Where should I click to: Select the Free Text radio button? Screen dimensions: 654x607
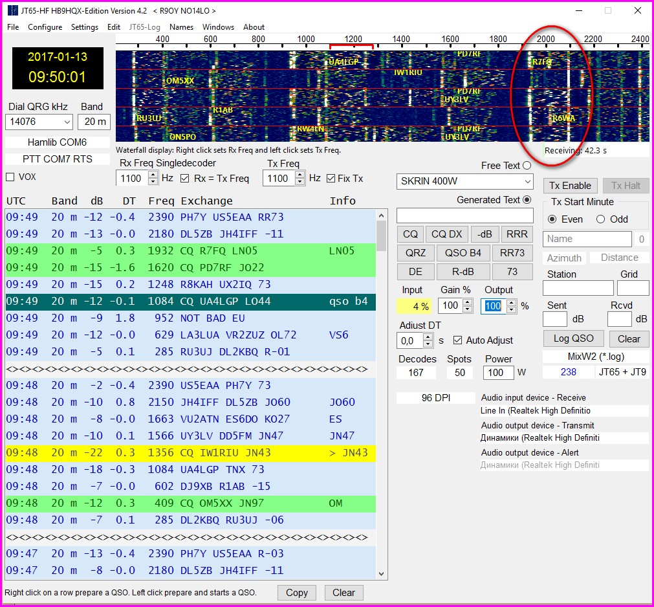[x=527, y=166]
